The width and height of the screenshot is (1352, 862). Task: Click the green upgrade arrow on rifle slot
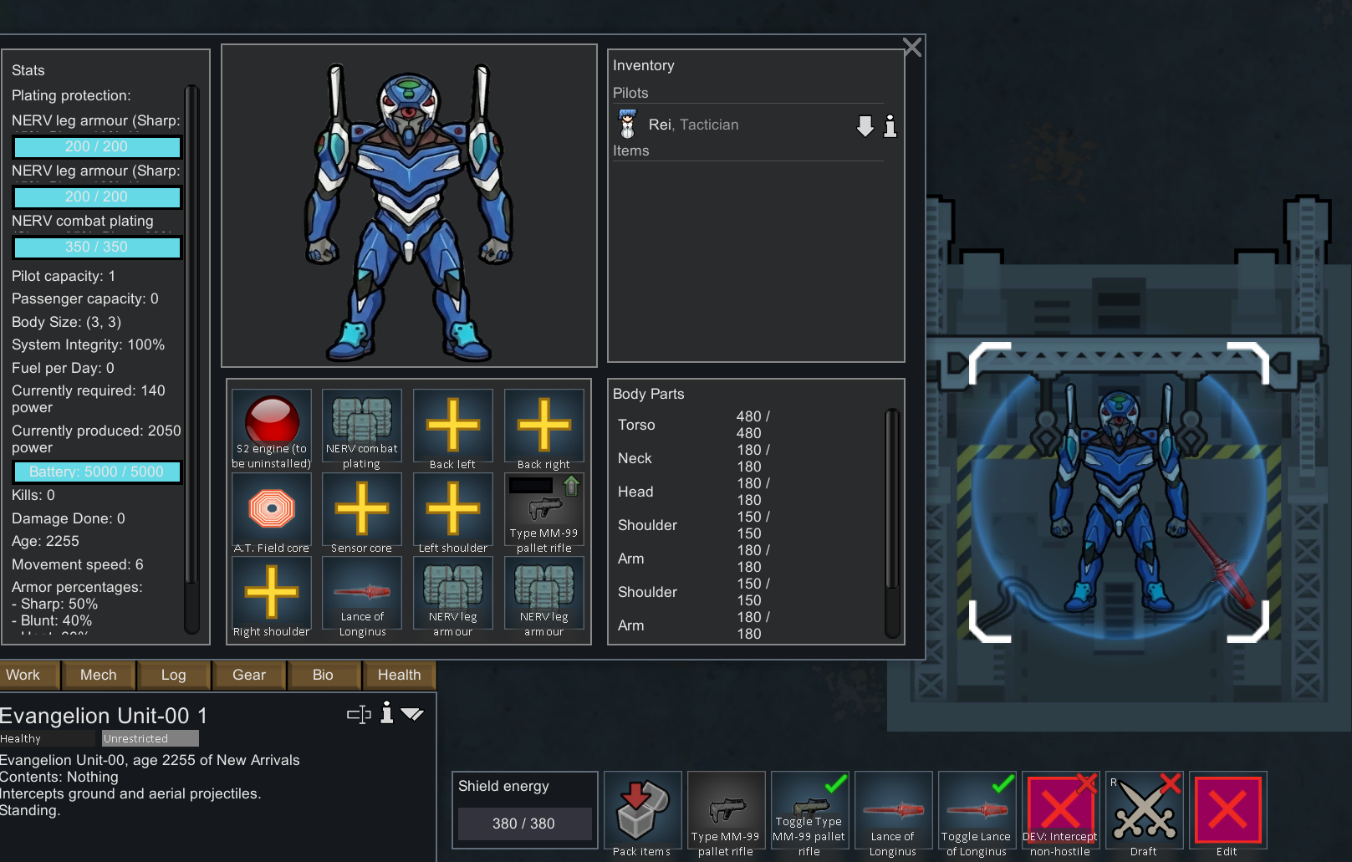(x=572, y=486)
